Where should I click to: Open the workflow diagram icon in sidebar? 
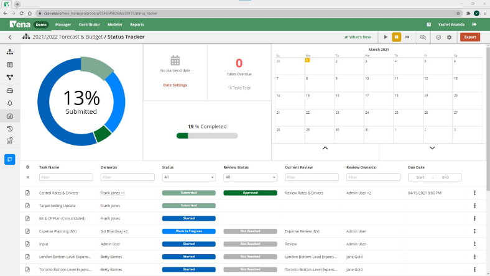[x=10, y=78]
